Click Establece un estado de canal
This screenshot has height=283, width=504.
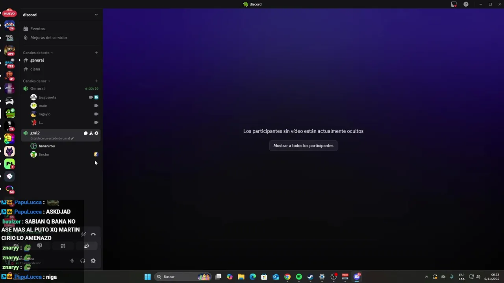click(52, 138)
